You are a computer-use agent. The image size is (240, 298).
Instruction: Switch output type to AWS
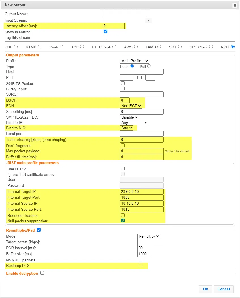[x=136, y=47]
